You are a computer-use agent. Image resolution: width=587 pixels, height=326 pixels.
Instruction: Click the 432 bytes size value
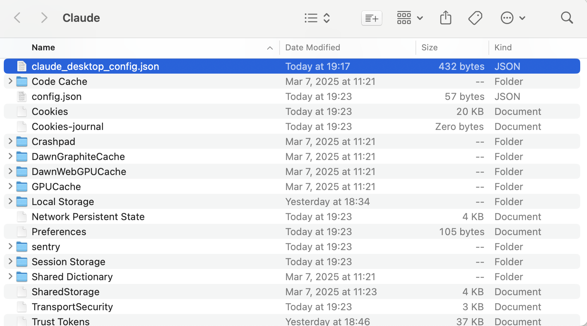(461, 66)
